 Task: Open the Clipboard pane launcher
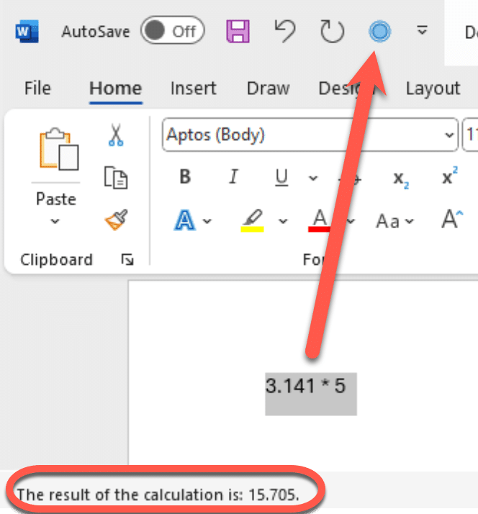[x=127, y=259]
